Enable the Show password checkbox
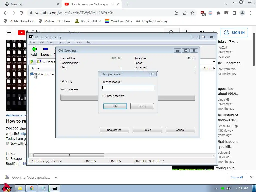 point(103,96)
